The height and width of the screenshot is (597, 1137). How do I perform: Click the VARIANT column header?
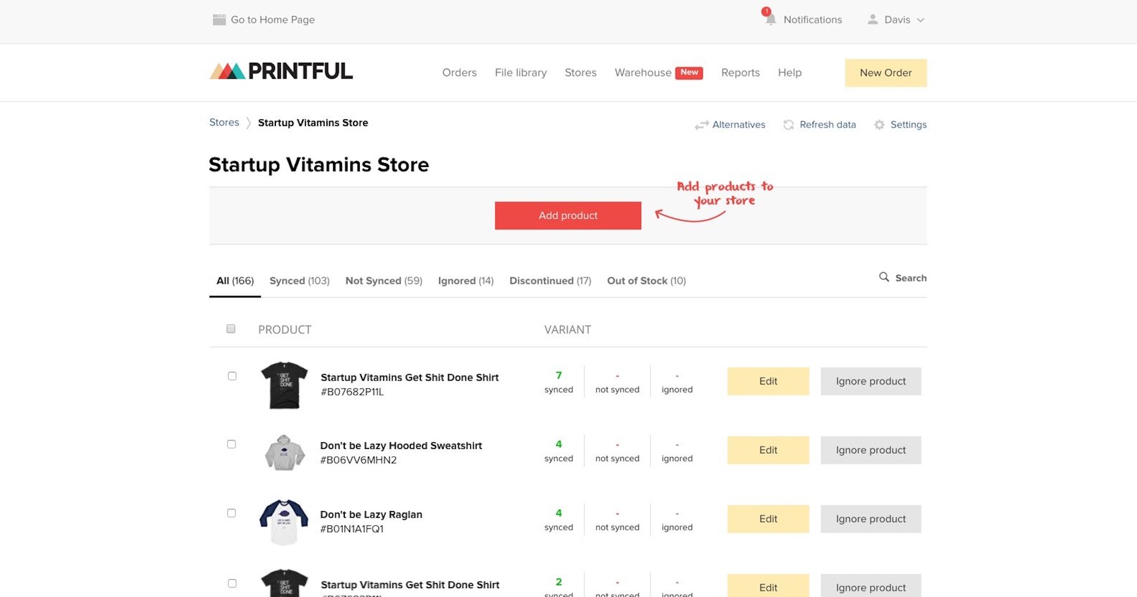tap(567, 330)
